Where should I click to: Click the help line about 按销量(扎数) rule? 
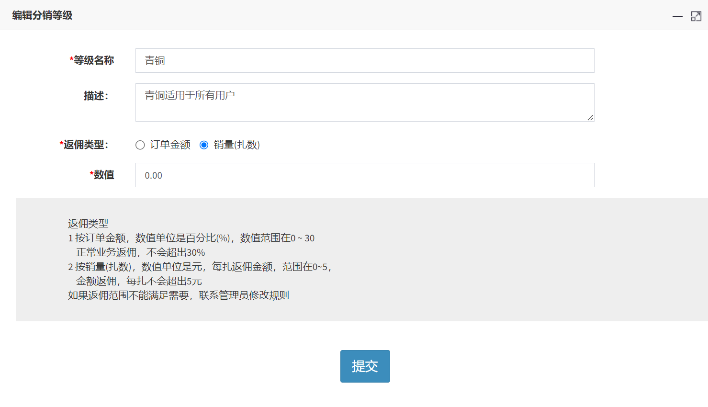pos(200,267)
